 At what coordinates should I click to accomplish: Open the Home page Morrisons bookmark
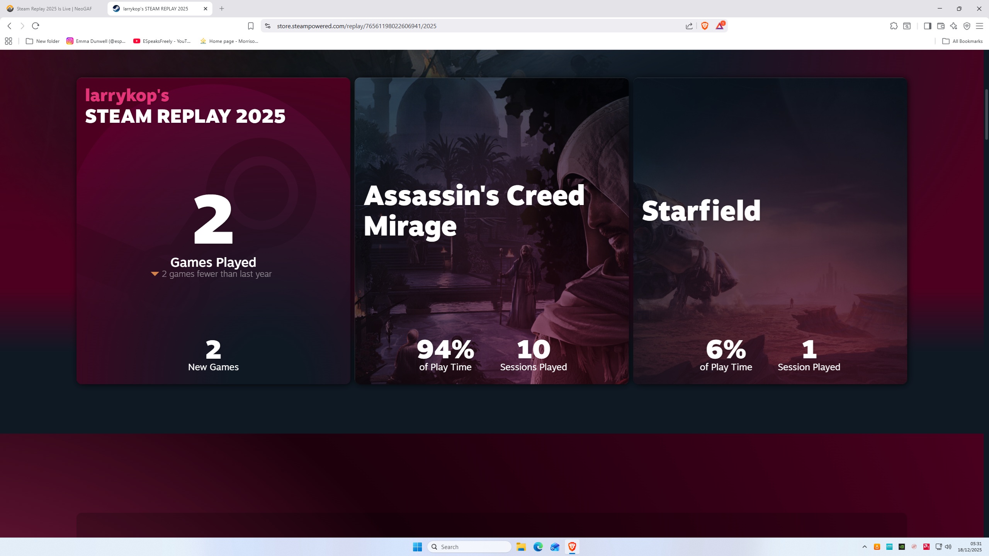click(229, 41)
